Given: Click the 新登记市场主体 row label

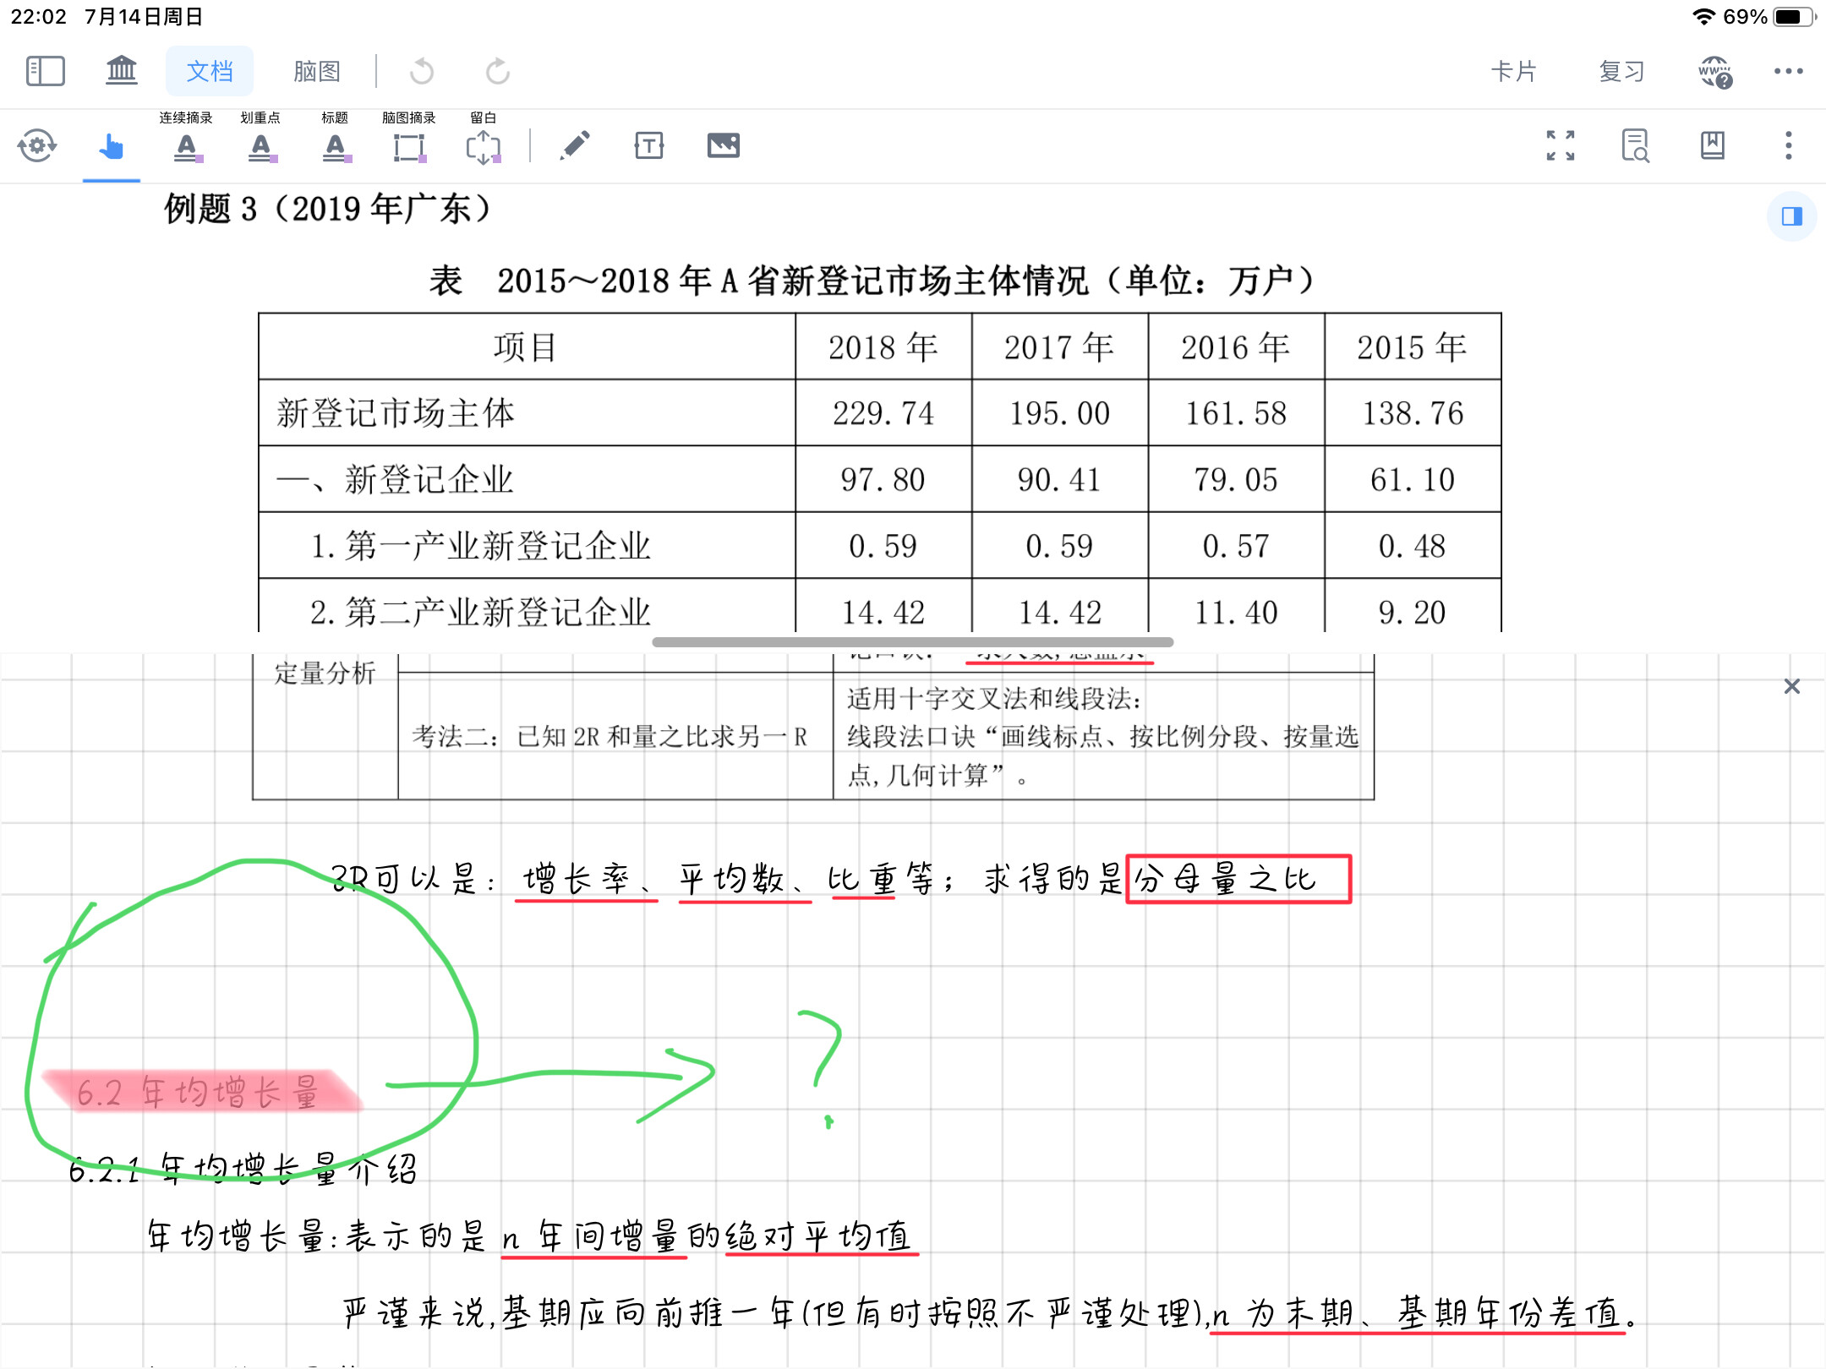Looking at the screenshot, I should (396, 413).
